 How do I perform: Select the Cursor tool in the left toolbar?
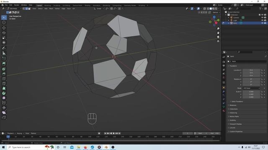coord(4,22)
